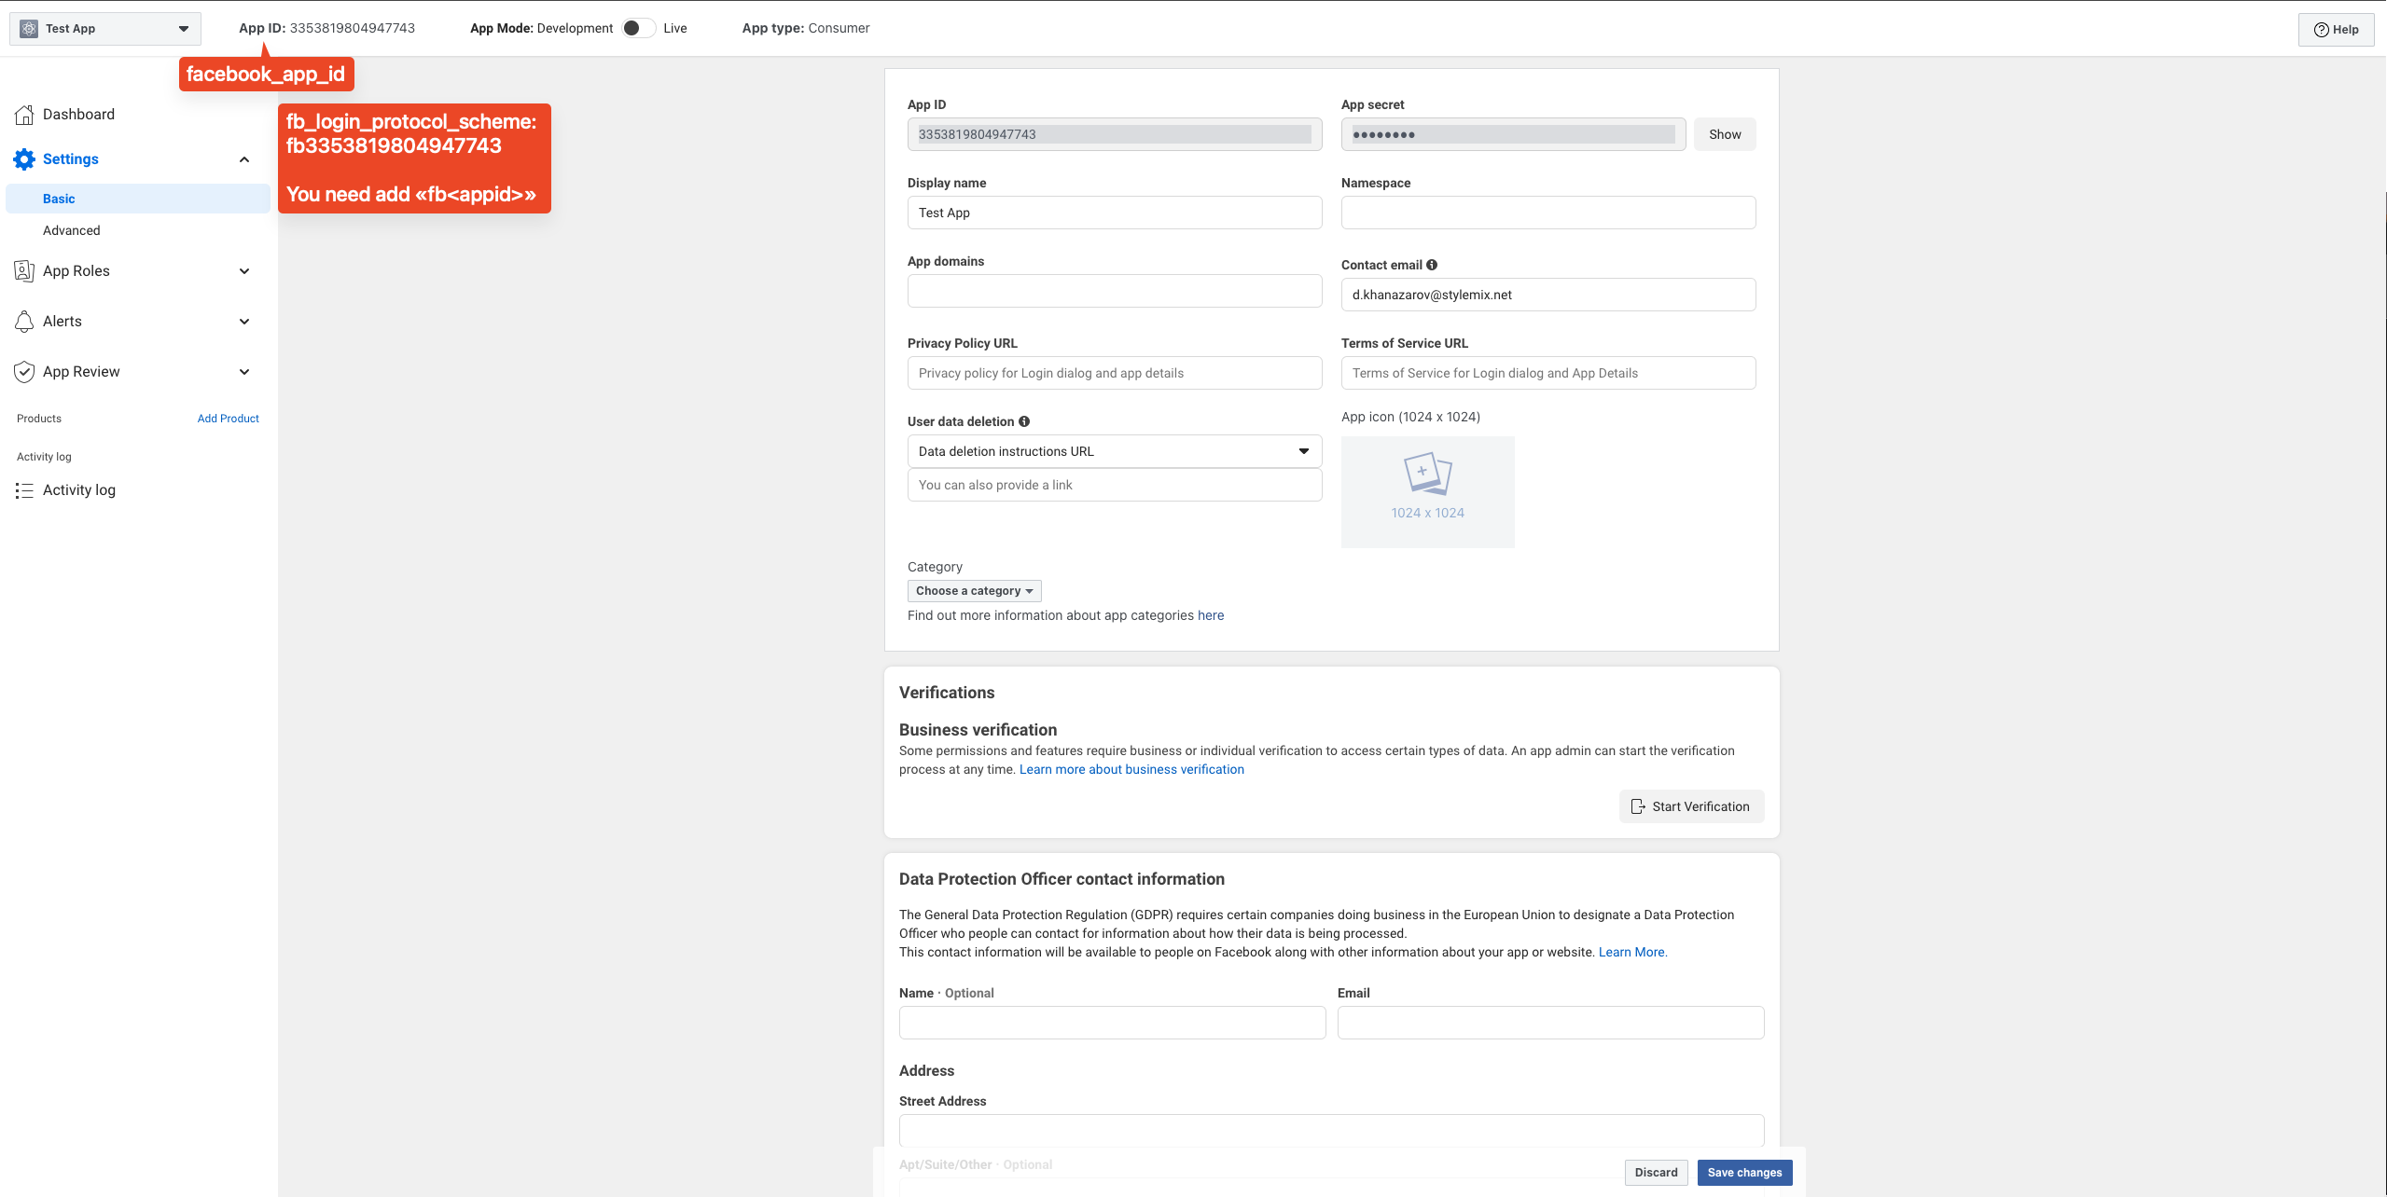Click the Save changes button
The height and width of the screenshot is (1197, 2387).
click(x=1743, y=1173)
